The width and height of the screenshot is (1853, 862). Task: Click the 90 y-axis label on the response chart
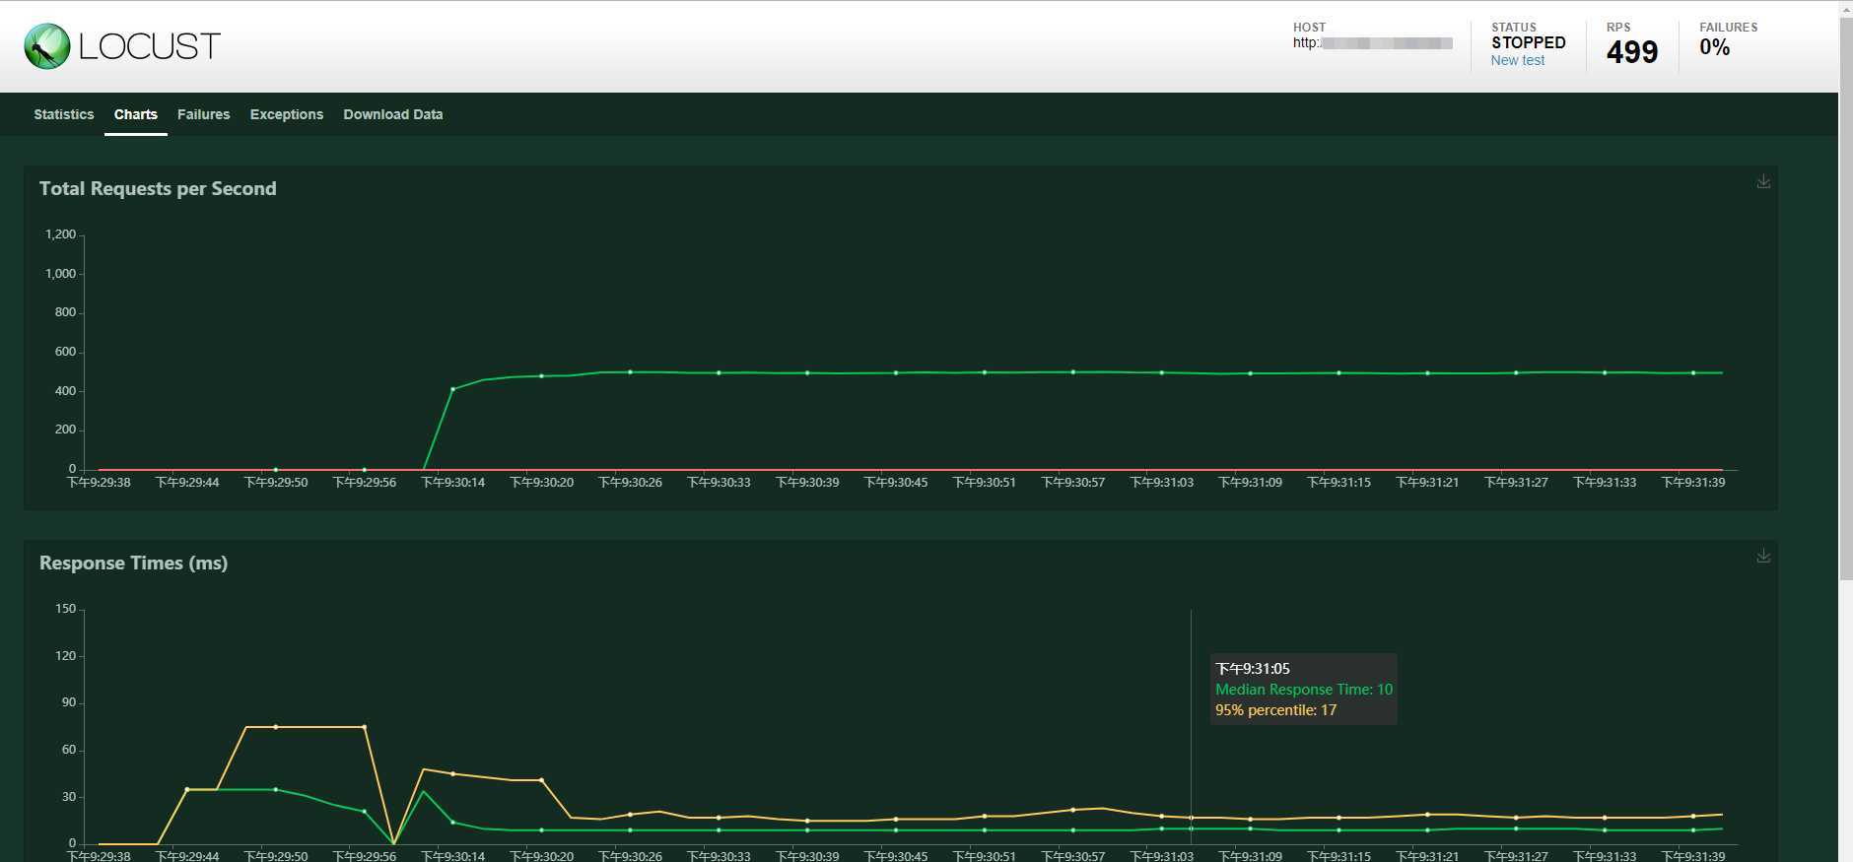point(69,702)
